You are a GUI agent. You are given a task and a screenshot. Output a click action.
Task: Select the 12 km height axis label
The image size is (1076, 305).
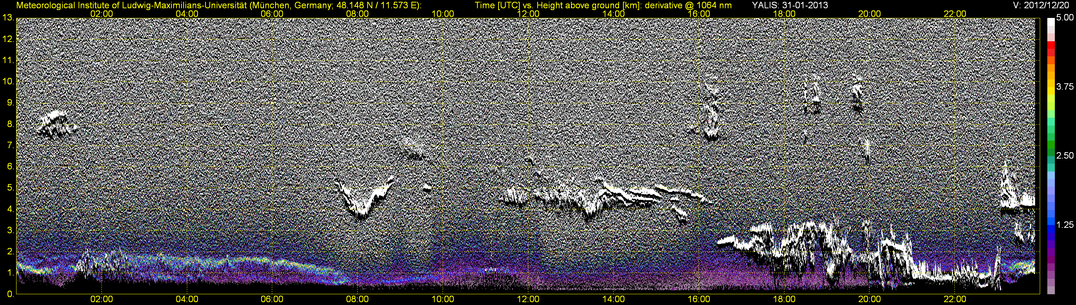click(x=8, y=39)
